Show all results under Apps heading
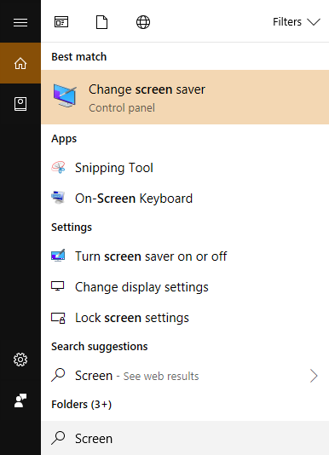329x455 pixels. (x=64, y=139)
